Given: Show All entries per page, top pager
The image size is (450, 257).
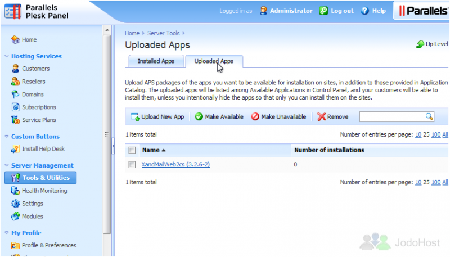Looking at the screenshot, I should (445, 134).
